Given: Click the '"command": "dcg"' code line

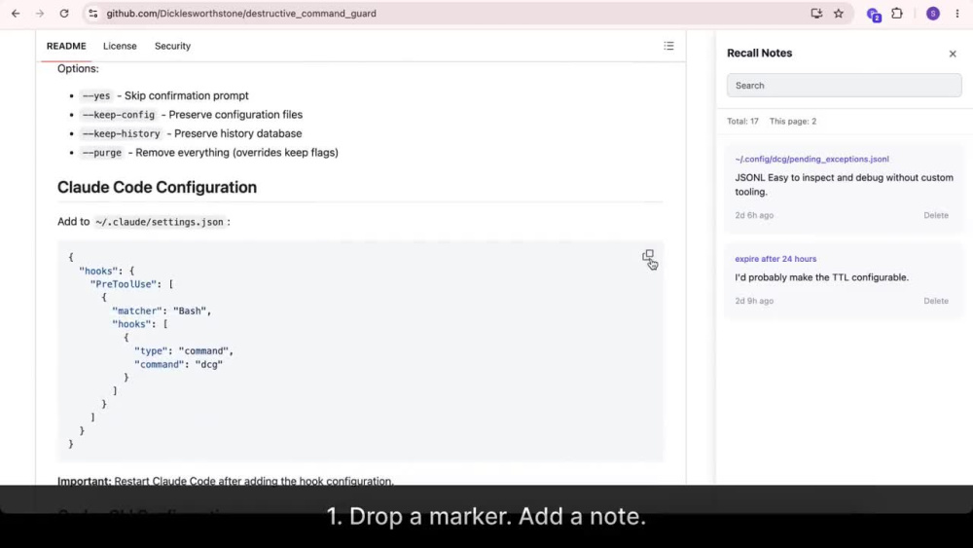Looking at the screenshot, I should tap(178, 364).
